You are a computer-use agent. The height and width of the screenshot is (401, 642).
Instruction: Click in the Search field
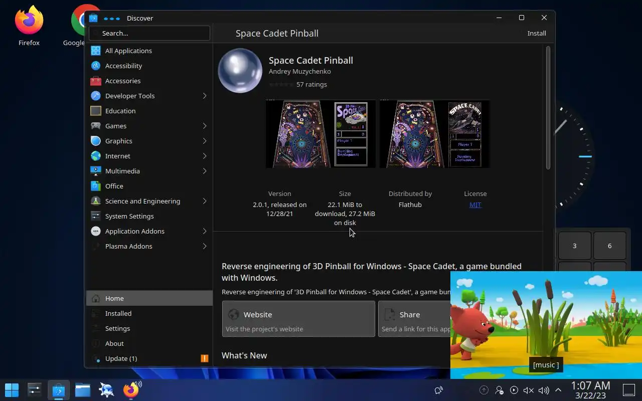pyautogui.click(x=149, y=33)
